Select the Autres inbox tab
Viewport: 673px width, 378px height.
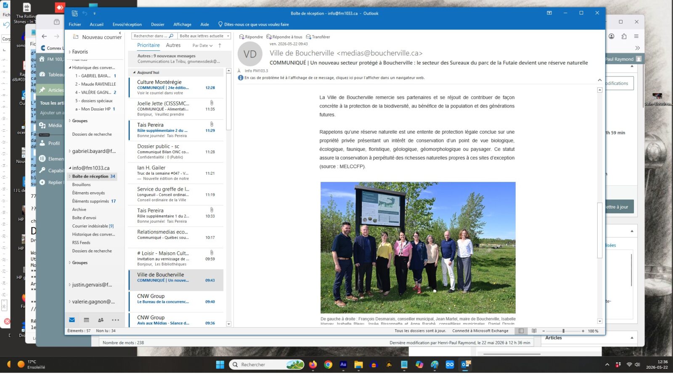(x=173, y=45)
